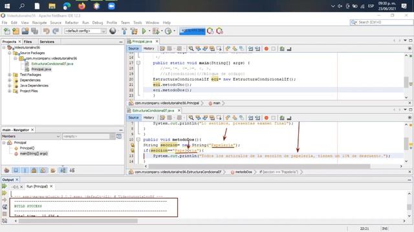
Task: Click the Open Project toolbar icon
Action: [x=25, y=31]
